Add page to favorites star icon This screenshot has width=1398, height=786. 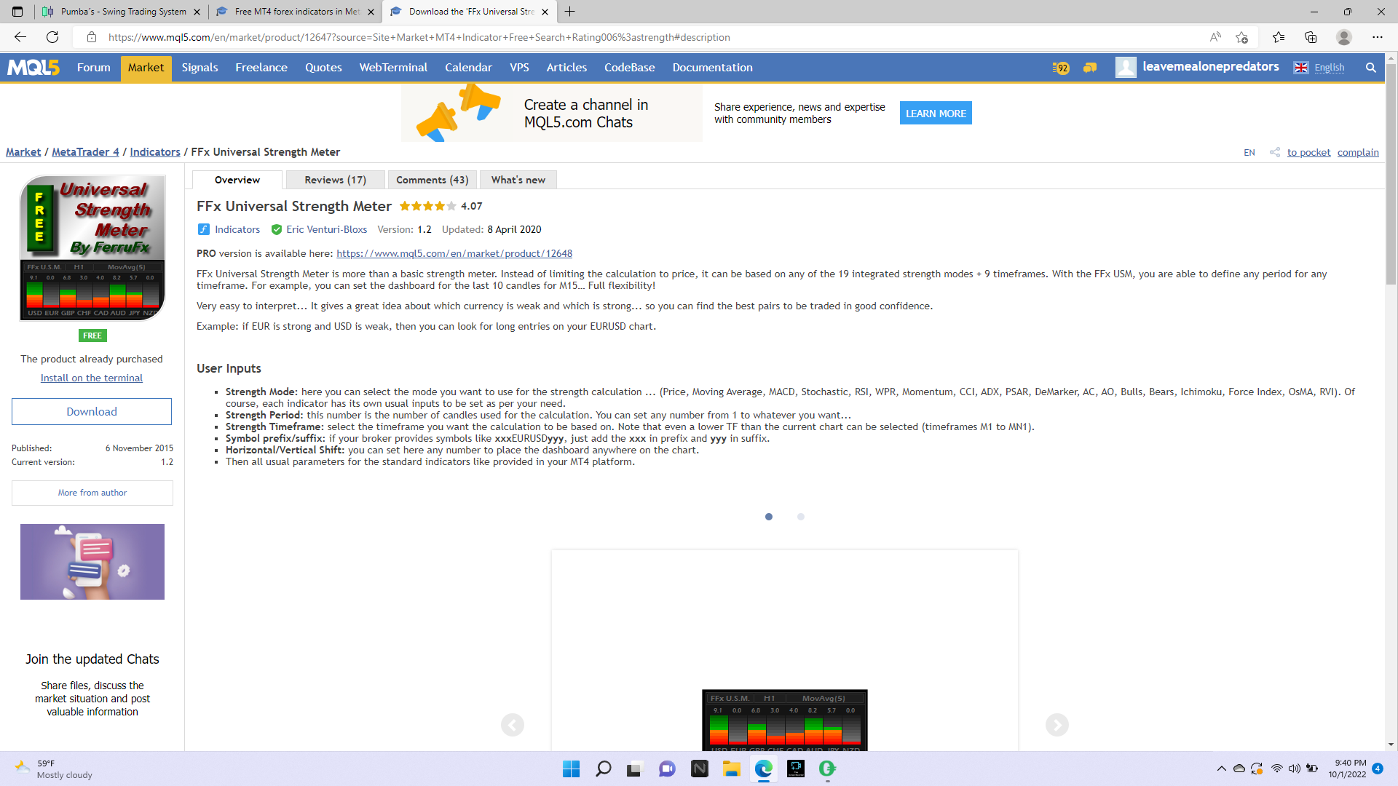click(x=1242, y=37)
